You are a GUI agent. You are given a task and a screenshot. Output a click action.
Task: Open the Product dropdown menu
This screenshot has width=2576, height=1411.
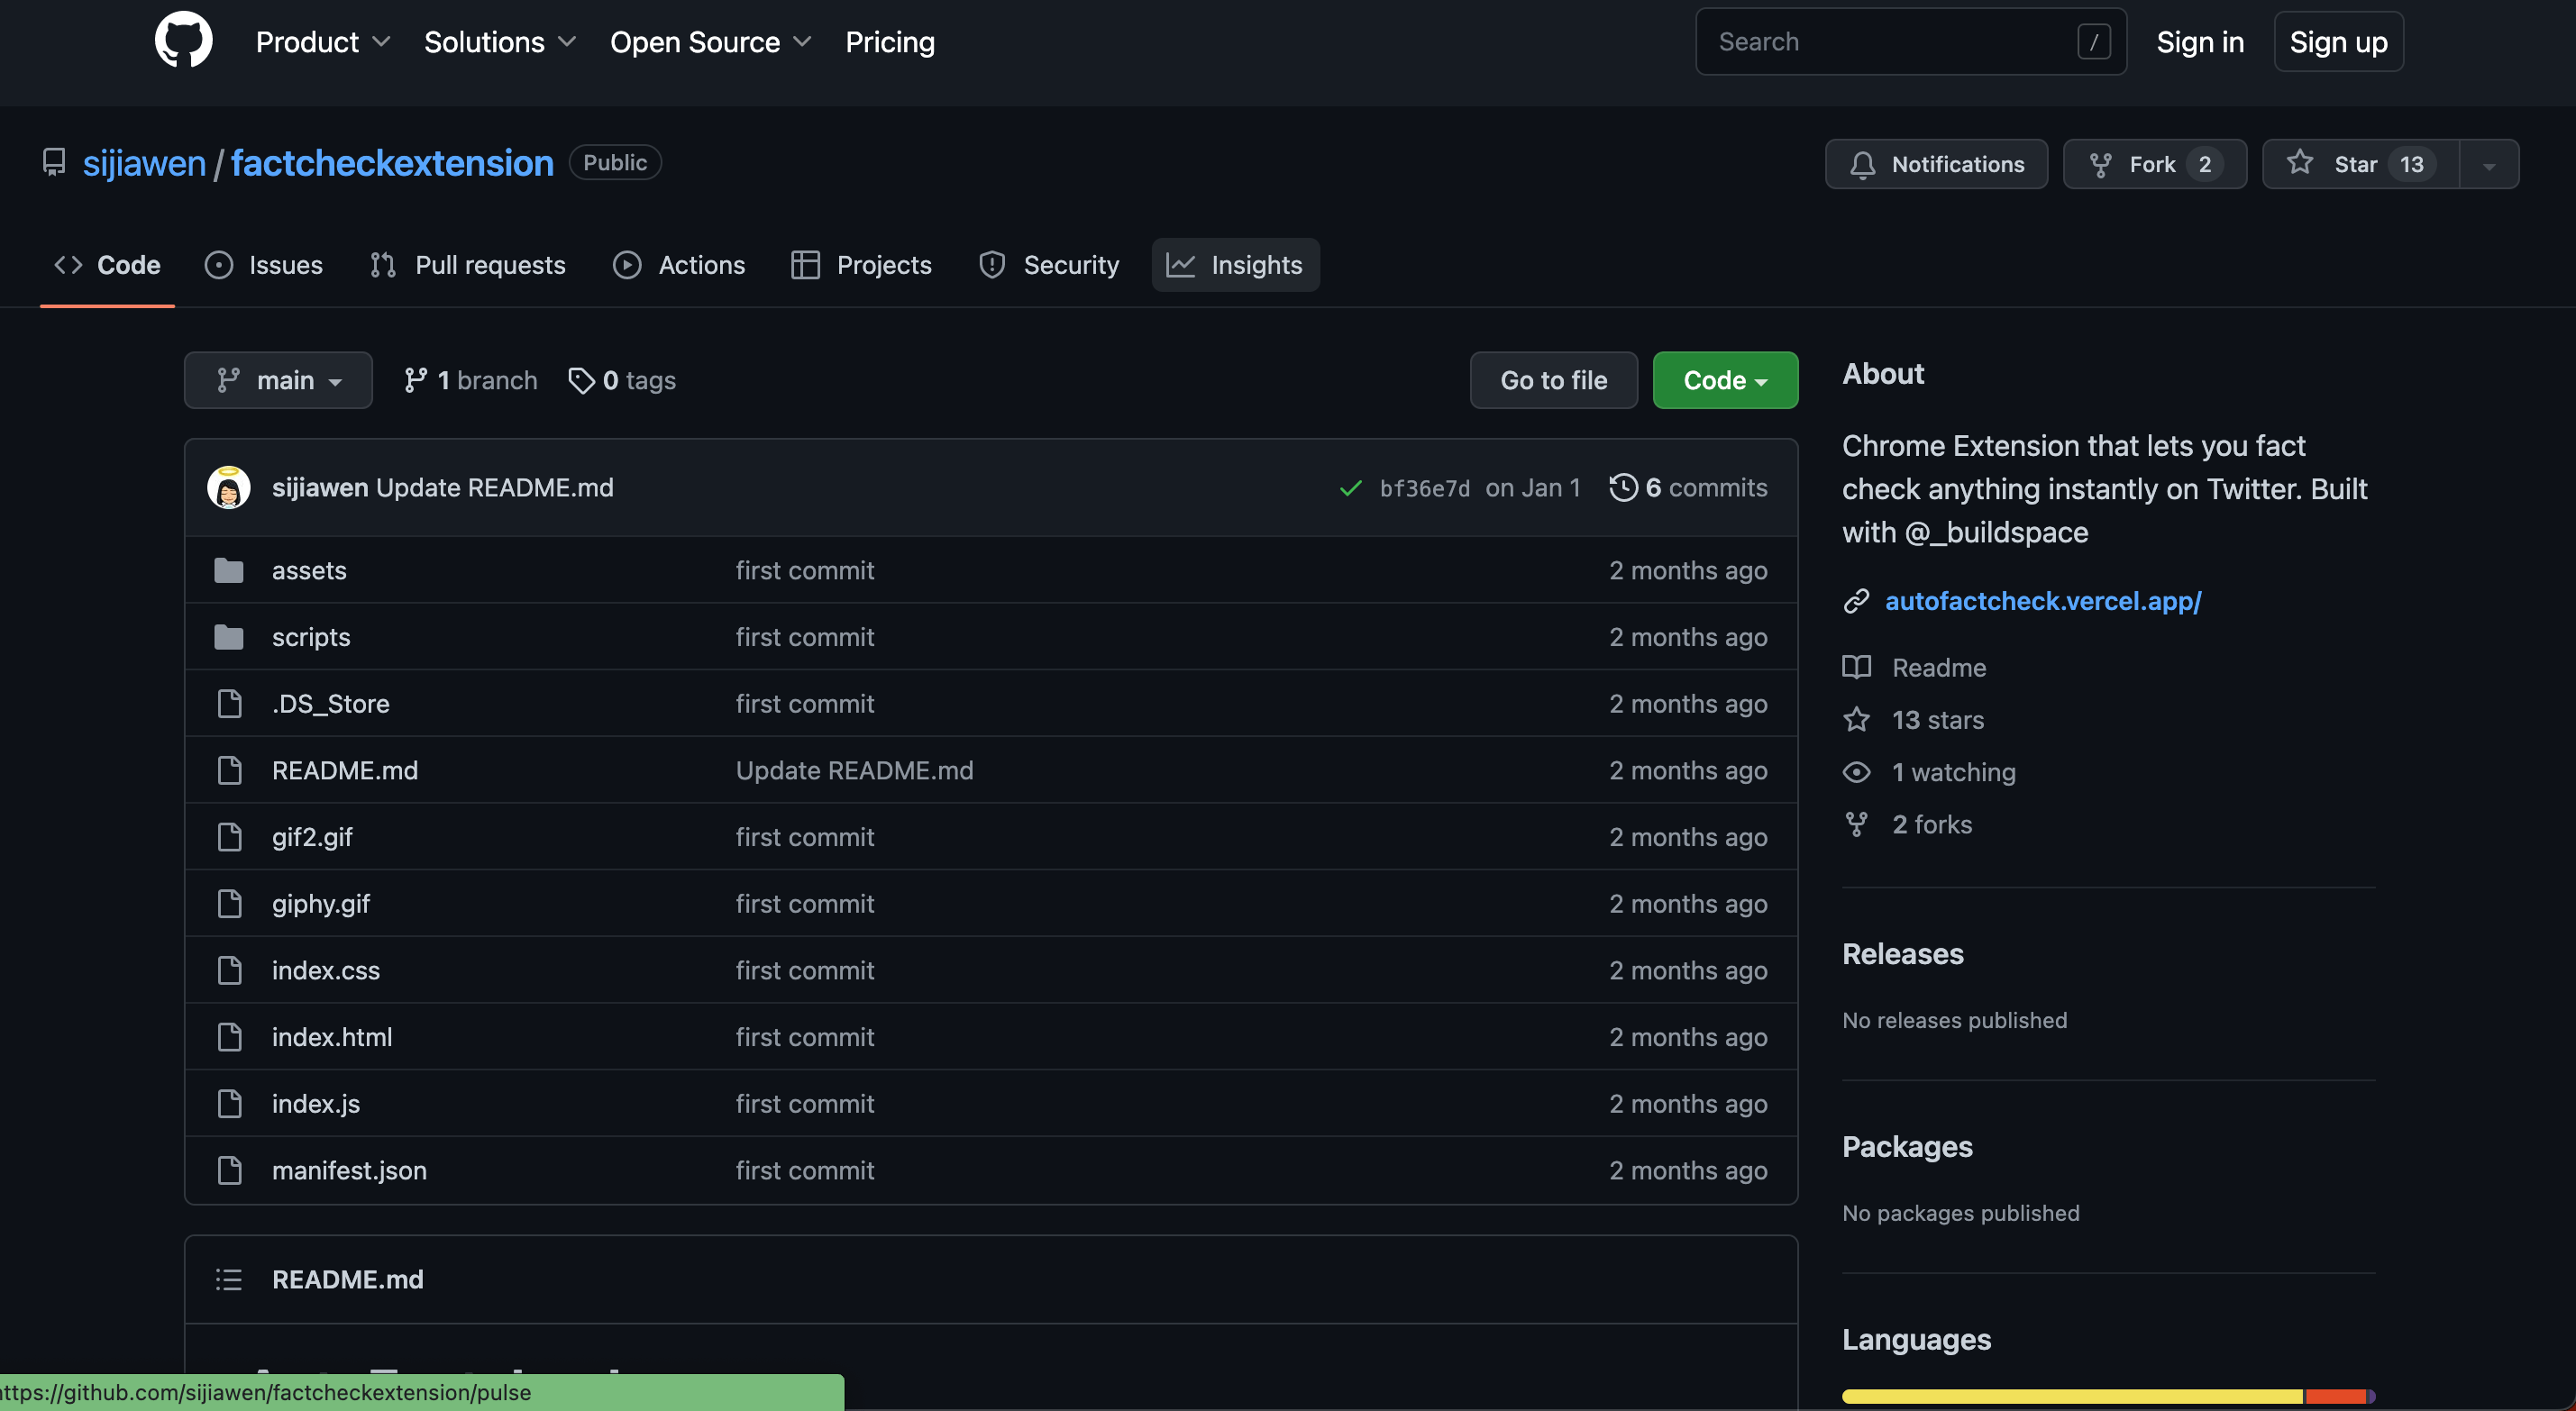click(323, 42)
